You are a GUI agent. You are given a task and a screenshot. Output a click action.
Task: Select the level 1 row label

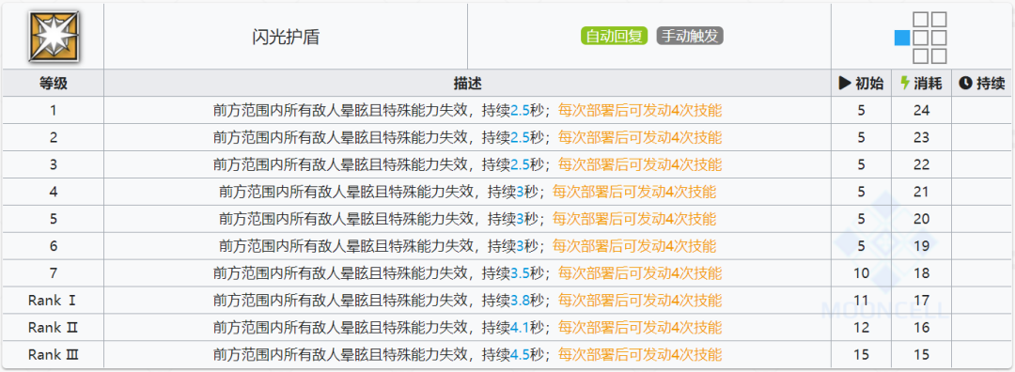pos(53,111)
